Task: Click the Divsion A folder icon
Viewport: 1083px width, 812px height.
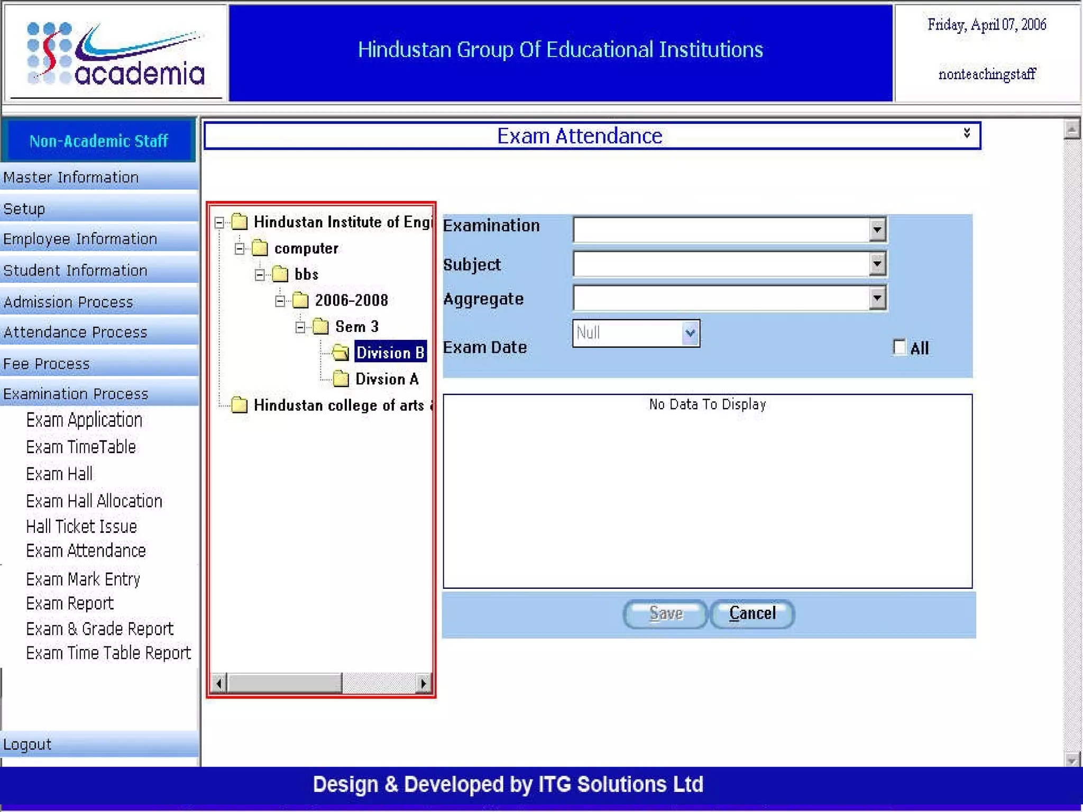Action: point(341,379)
